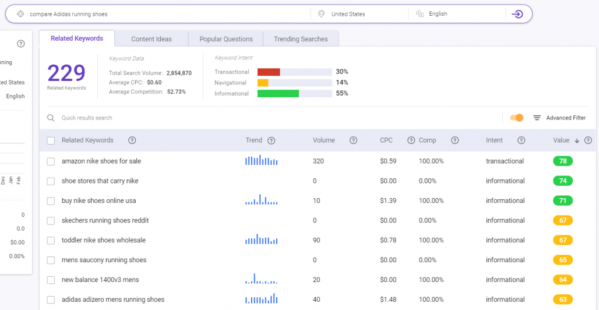Screen dimensions: 599x310
Task: Check the box for skechers running shoes reddit
Action: pyautogui.click(x=51, y=221)
